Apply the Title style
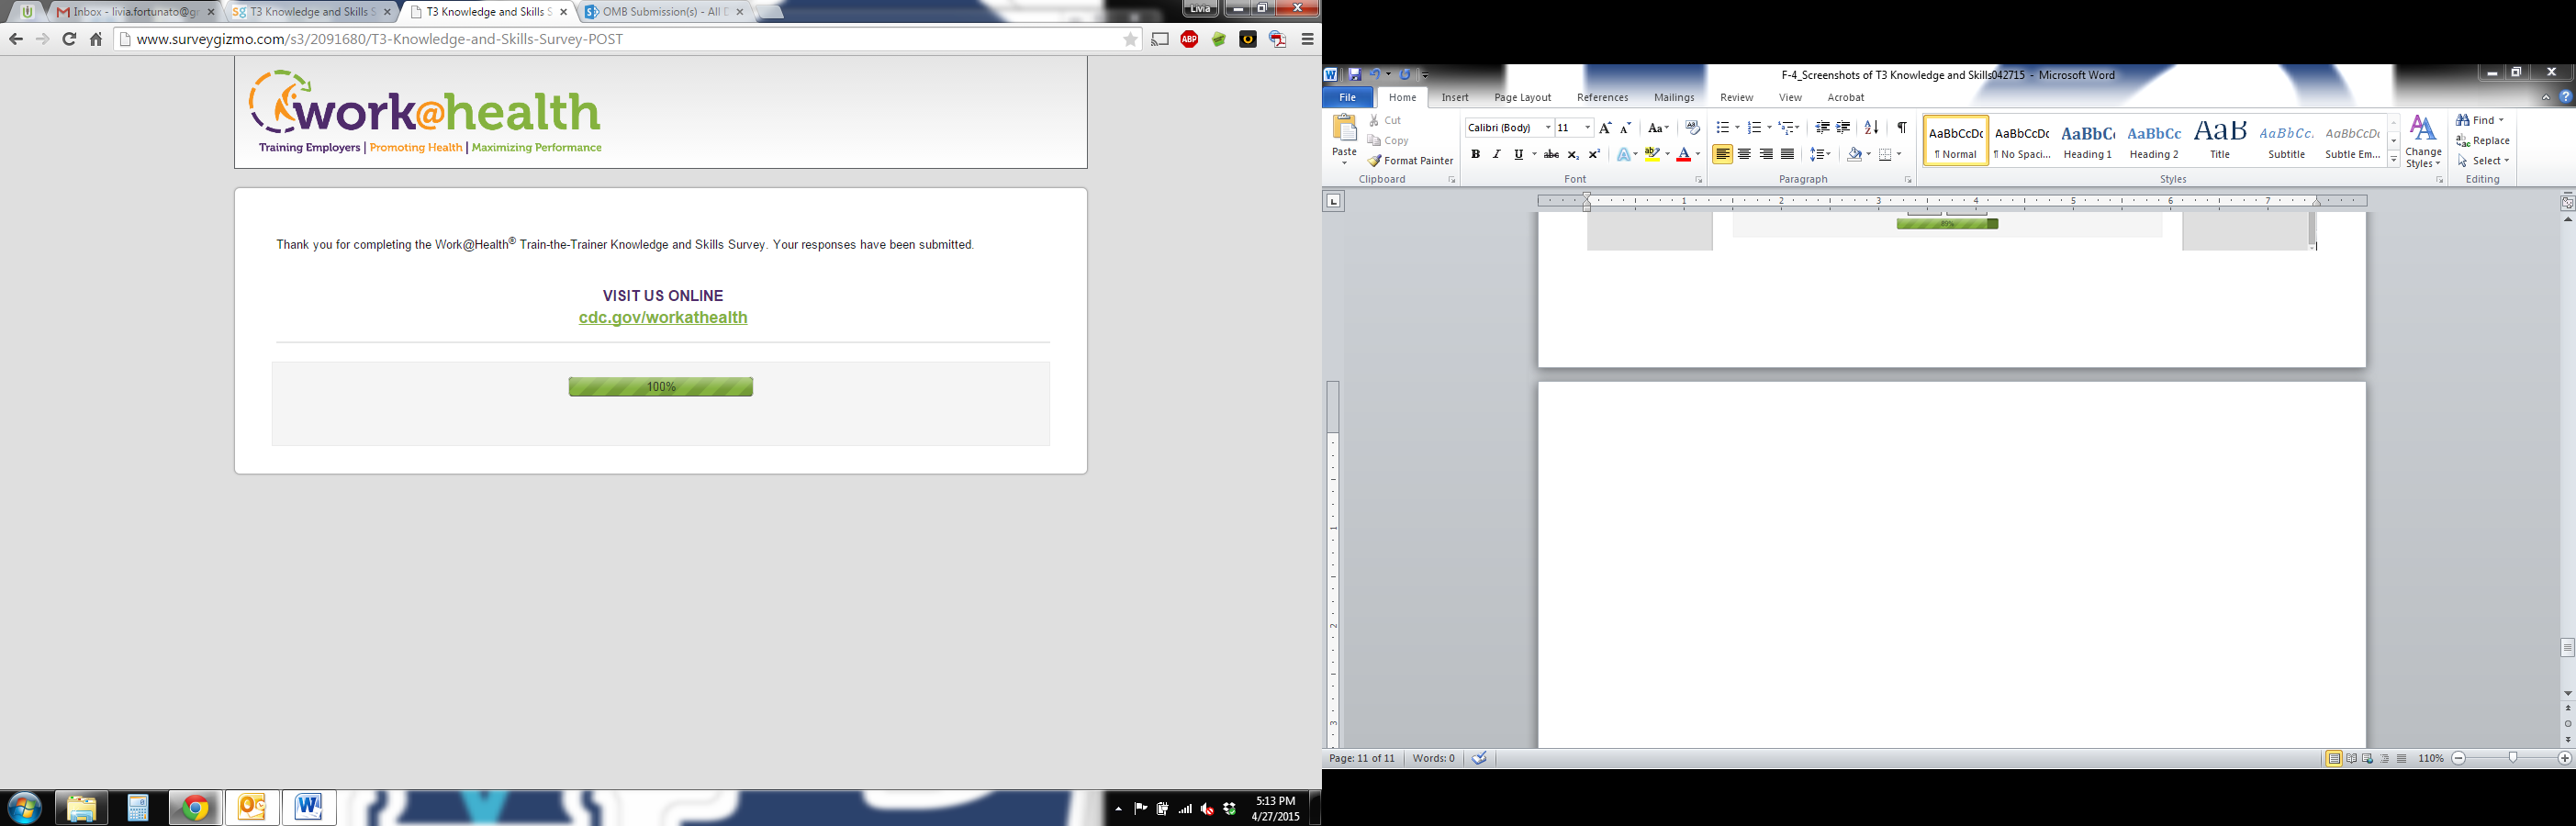2576x826 pixels. pyautogui.click(x=2220, y=140)
